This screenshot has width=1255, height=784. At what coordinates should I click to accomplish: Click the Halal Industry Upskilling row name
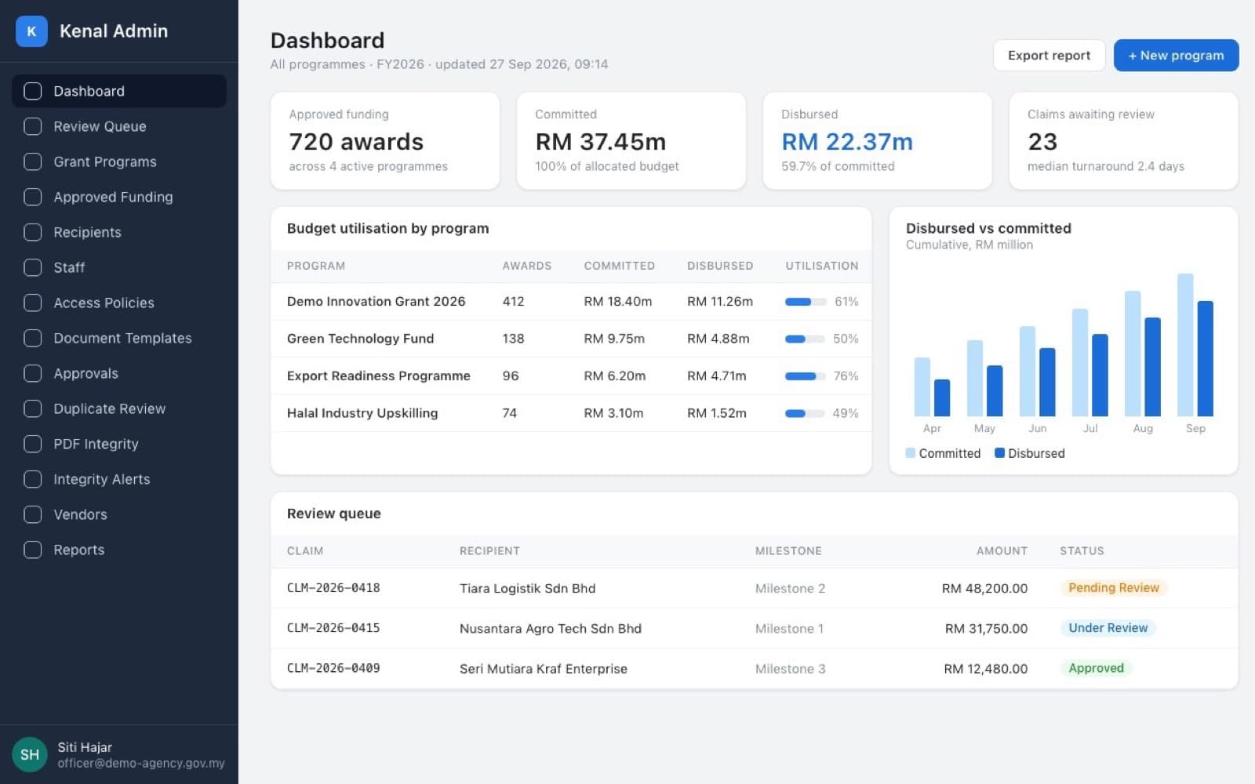(362, 413)
